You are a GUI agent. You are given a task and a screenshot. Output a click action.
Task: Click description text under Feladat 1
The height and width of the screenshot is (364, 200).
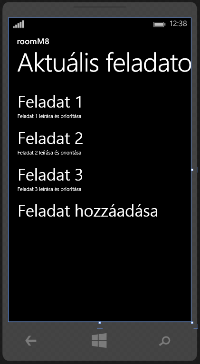tap(49, 116)
